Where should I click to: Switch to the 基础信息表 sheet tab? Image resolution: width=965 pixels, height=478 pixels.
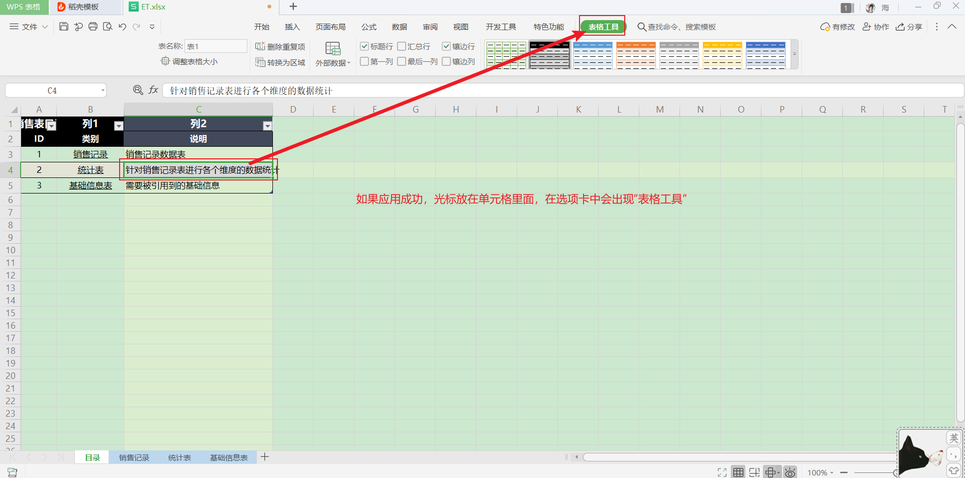[x=229, y=457]
